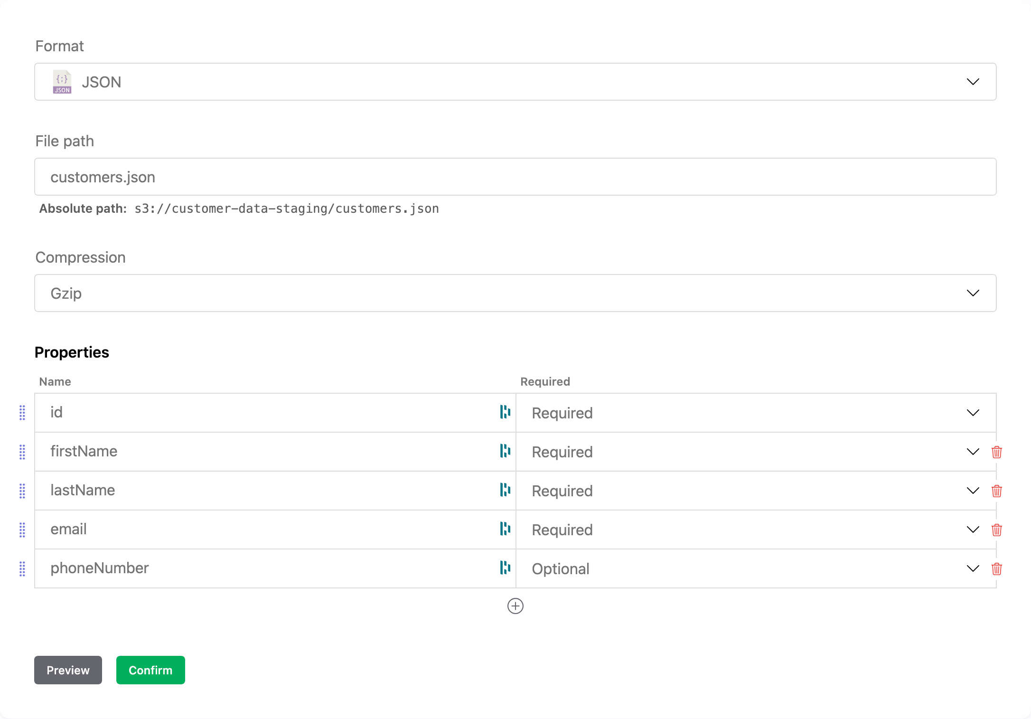Click the data type icon beside firstName
The height and width of the screenshot is (719, 1031).
pyautogui.click(x=505, y=452)
